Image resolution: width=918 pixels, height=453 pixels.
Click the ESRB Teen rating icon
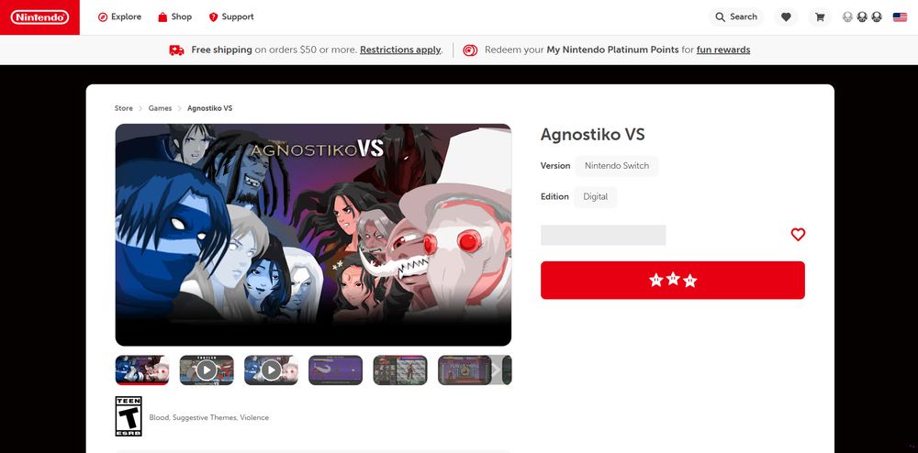129,416
